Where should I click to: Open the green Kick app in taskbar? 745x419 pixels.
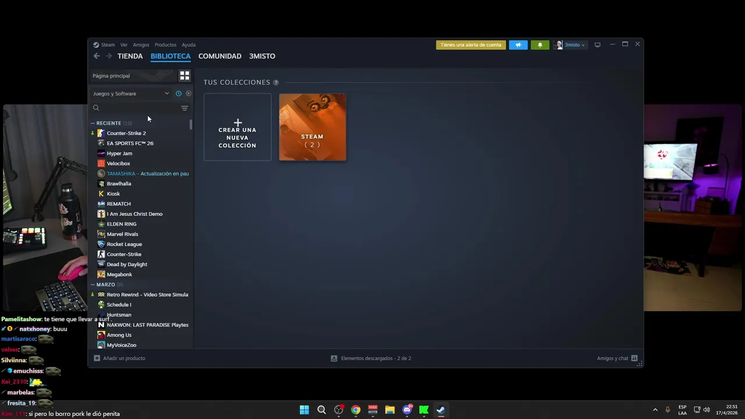pos(424,410)
